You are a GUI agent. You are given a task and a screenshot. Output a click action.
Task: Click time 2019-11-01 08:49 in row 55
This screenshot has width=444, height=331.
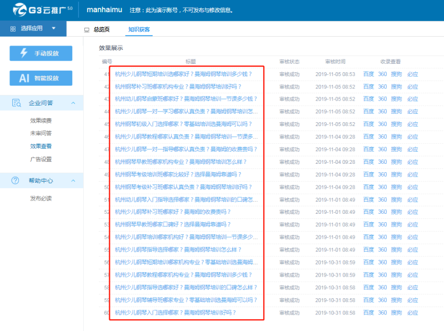[335, 250]
